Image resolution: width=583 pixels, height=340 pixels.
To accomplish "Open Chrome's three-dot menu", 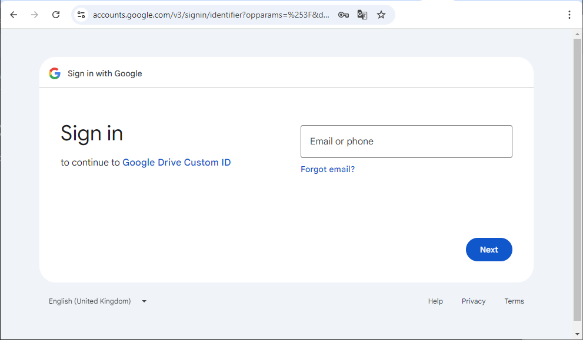I will point(569,15).
